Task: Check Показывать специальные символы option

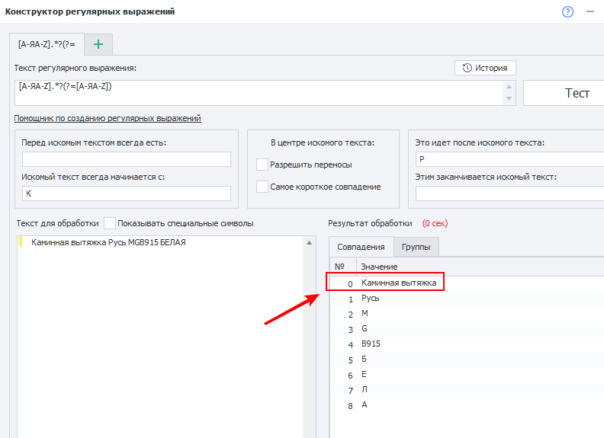Action: tap(110, 223)
